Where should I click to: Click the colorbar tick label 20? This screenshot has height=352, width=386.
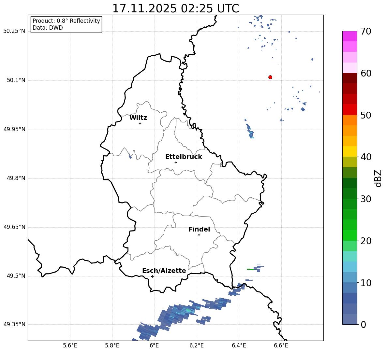366,241
